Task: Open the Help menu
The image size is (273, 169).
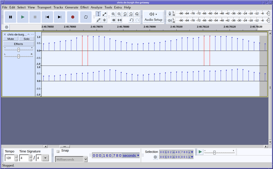Action: pyautogui.click(x=127, y=7)
